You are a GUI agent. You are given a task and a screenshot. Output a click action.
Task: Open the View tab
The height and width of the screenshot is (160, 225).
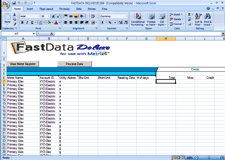(104, 9)
